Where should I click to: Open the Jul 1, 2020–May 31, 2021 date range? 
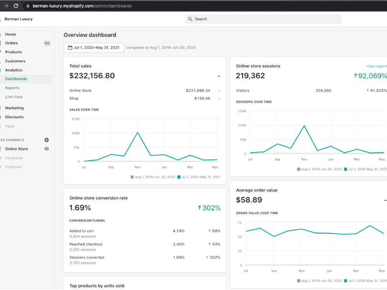pos(94,47)
